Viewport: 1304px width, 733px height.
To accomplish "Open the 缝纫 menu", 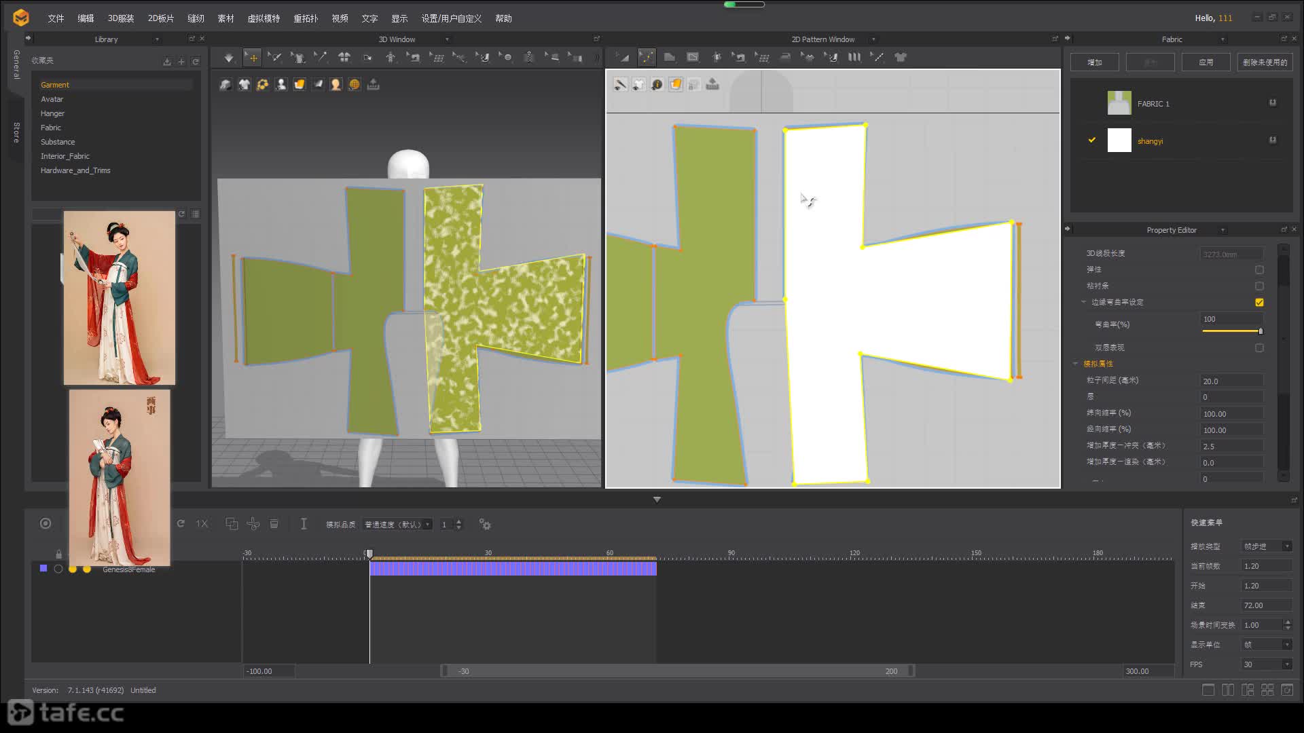I will (196, 18).
